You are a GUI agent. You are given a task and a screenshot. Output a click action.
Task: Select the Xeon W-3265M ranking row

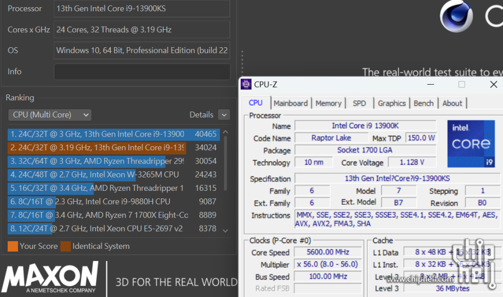point(114,174)
